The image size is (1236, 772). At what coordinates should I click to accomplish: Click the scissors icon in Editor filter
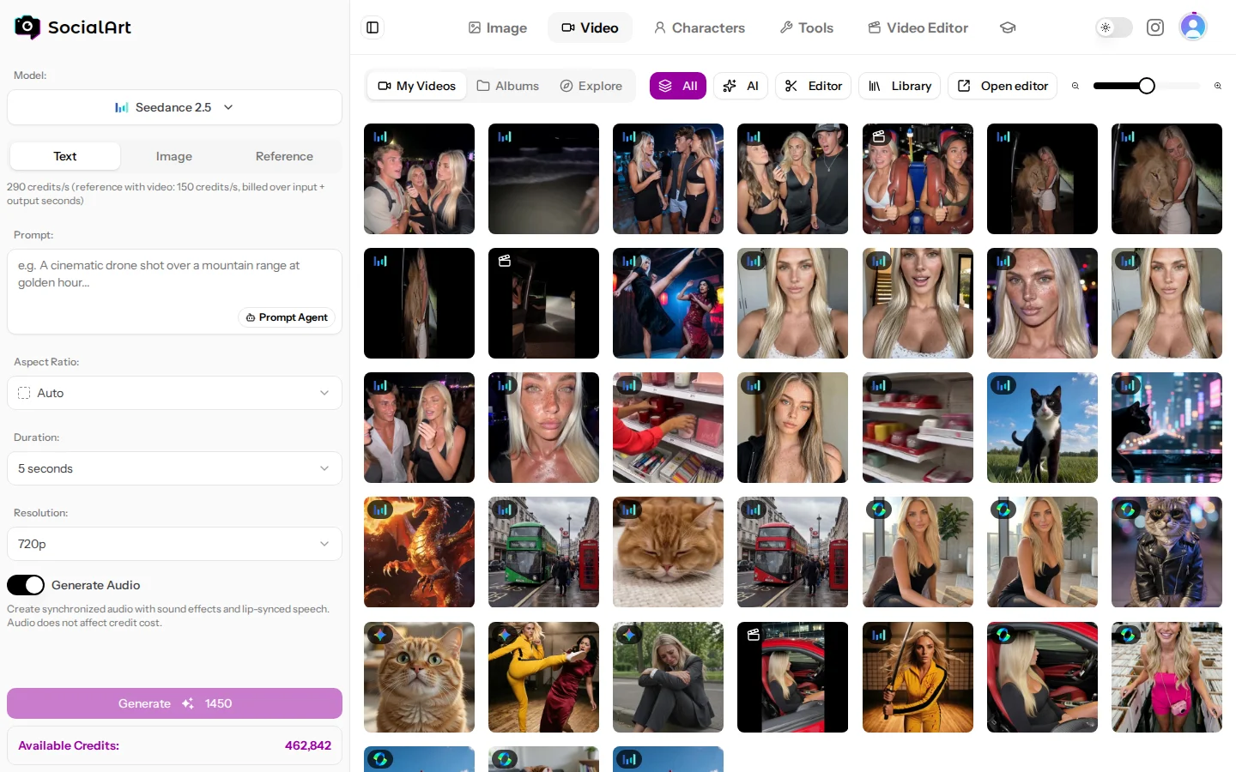pos(791,86)
